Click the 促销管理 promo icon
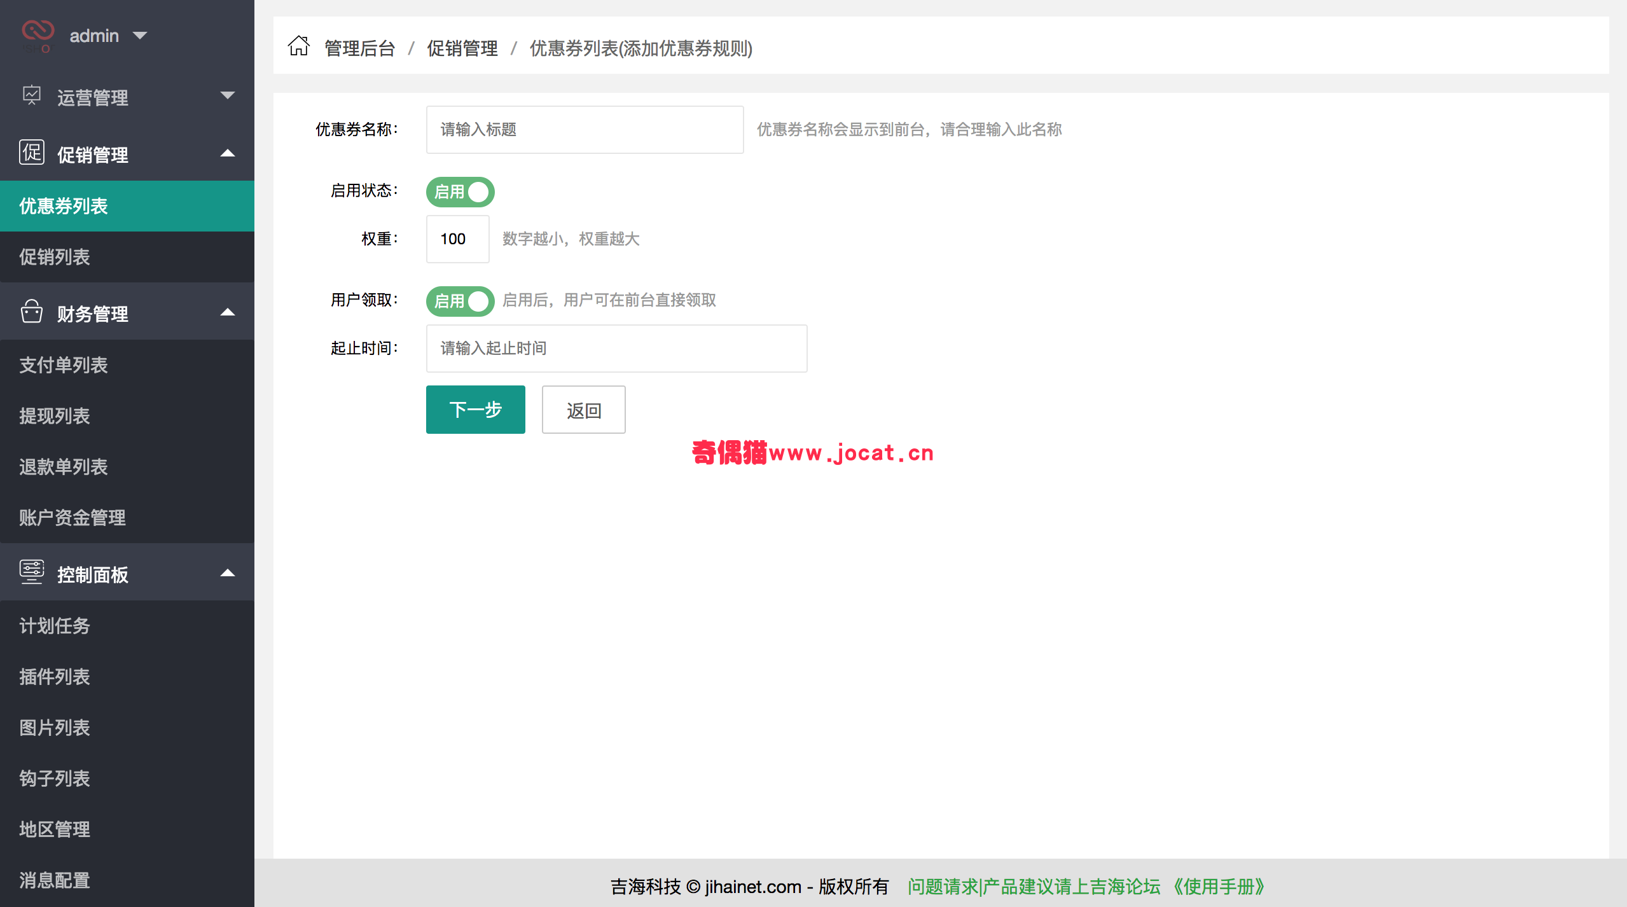 [x=32, y=153]
